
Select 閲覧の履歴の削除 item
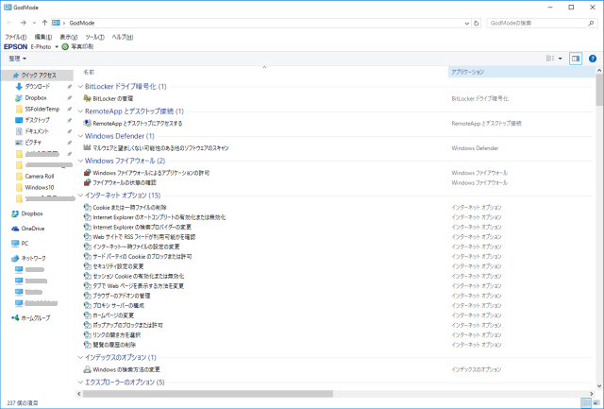click(114, 345)
